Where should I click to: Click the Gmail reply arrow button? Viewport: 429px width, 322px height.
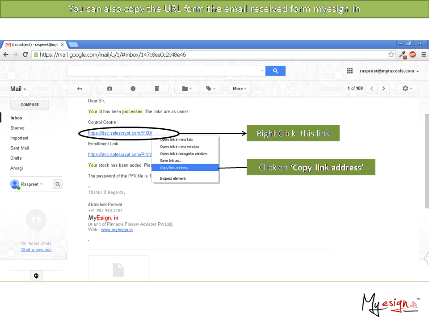coord(80,89)
